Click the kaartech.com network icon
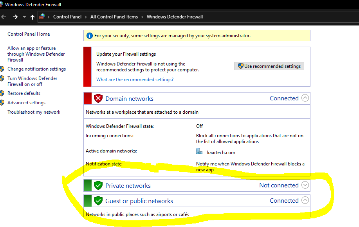359x227 pixels. [199, 151]
